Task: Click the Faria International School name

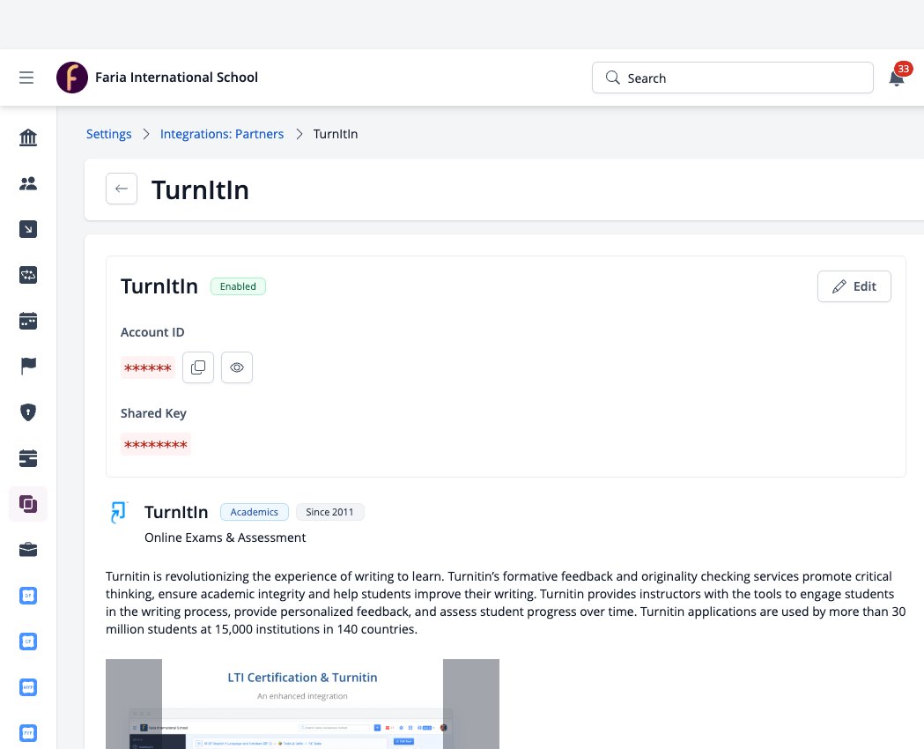Action: pyautogui.click(x=176, y=78)
